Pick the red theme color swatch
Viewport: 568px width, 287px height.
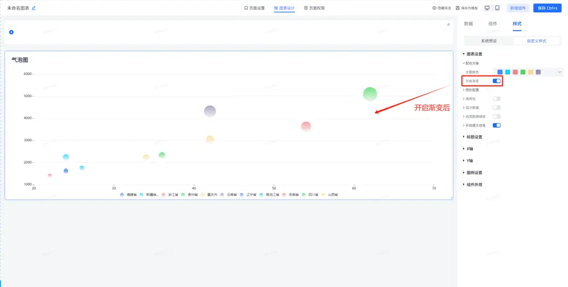[515, 72]
